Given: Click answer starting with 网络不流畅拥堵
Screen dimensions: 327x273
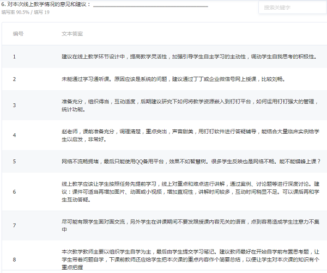Looking at the screenshot, I should pos(191,162).
